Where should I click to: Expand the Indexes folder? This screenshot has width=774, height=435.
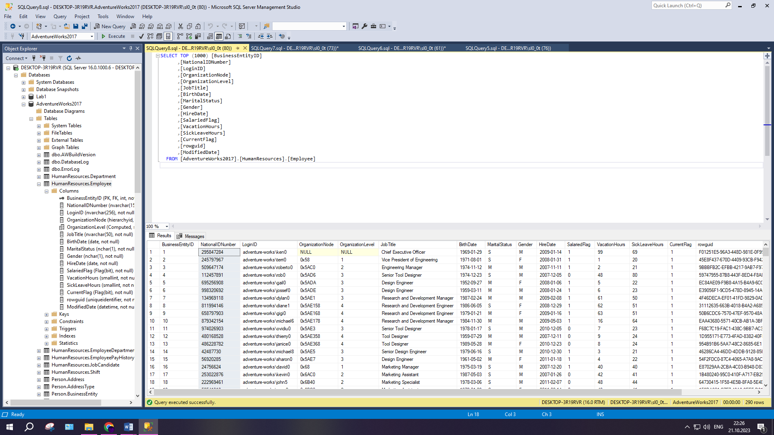47,336
